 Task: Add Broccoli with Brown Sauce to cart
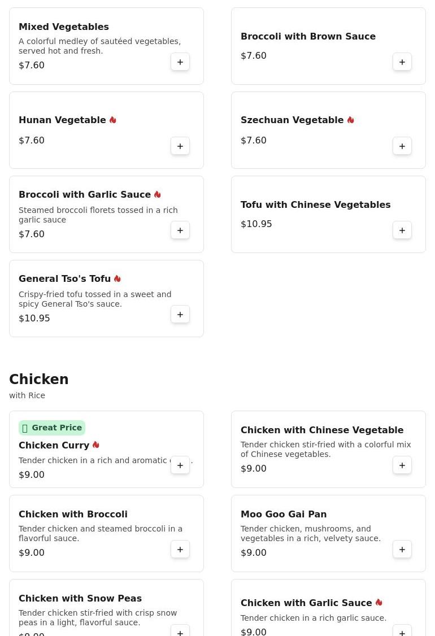click(402, 62)
